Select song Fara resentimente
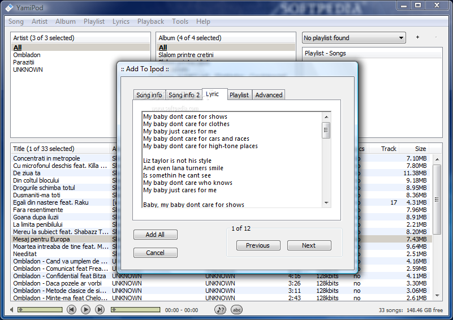This screenshot has height=320, width=453. pos(38,210)
